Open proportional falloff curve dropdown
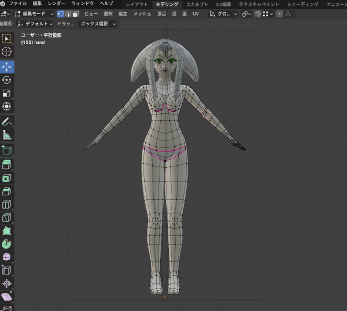Image resolution: width=347 pixels, height=311 pixels. (290, 14)
